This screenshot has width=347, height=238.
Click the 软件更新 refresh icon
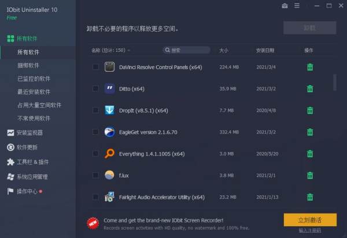coord(10,147)
